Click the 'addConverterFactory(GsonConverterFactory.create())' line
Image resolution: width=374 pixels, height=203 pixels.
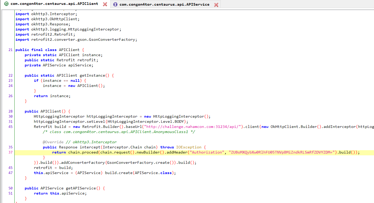(115, 163)
